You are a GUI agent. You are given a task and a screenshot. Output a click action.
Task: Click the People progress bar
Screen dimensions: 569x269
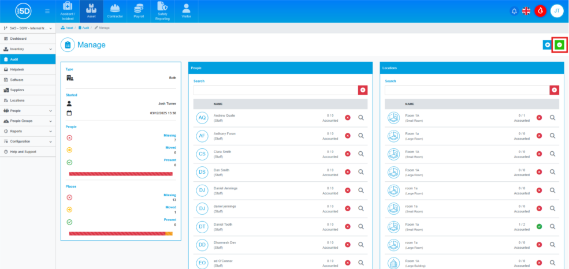(x=121, y=174)
